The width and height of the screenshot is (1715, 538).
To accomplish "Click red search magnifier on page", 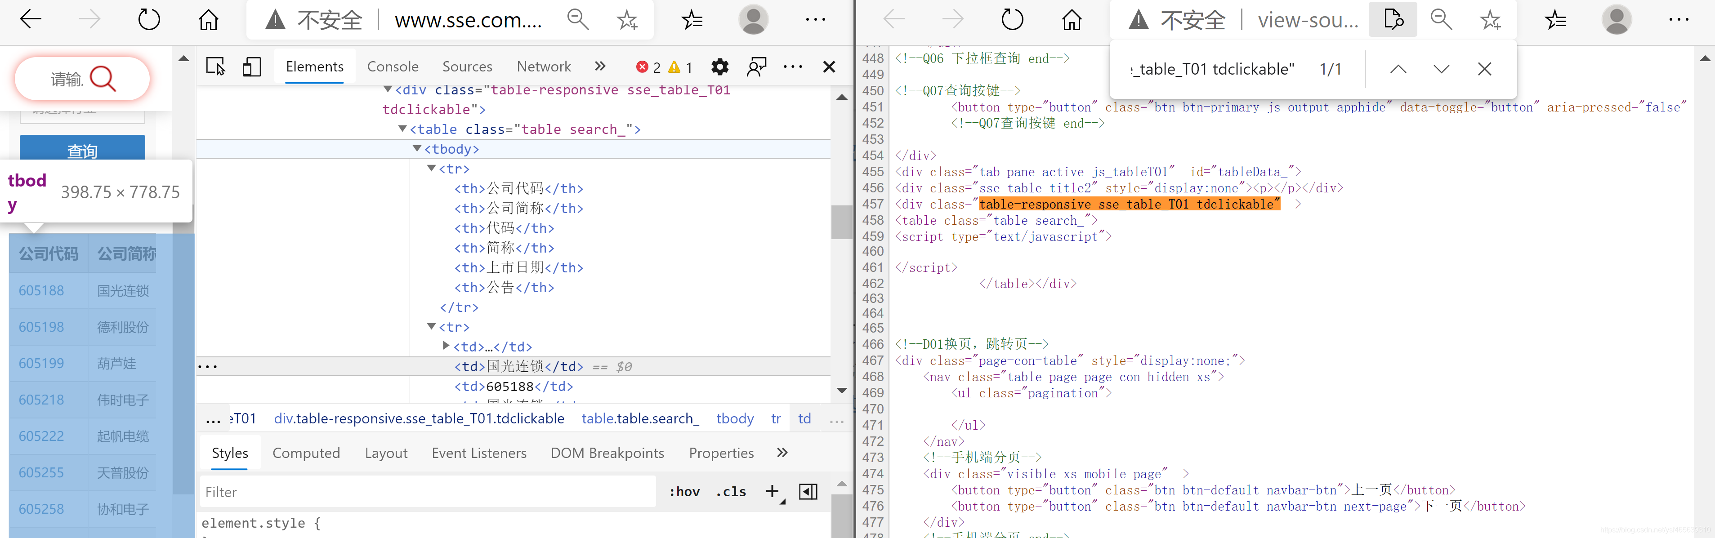I will pyautogui.click(x=103, y=79).
